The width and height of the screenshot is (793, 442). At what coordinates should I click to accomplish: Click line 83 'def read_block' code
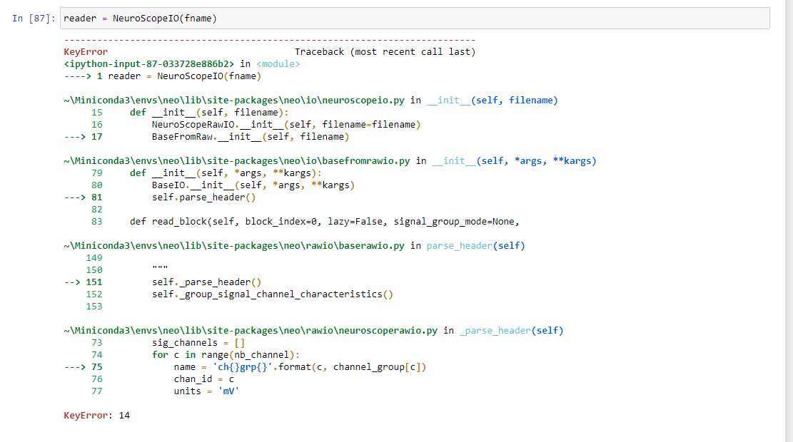pos(325,221)
